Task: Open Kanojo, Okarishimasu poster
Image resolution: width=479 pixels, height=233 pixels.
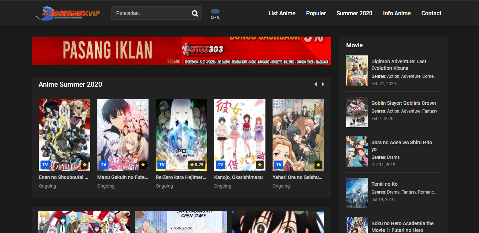Action: pos(240,135)
